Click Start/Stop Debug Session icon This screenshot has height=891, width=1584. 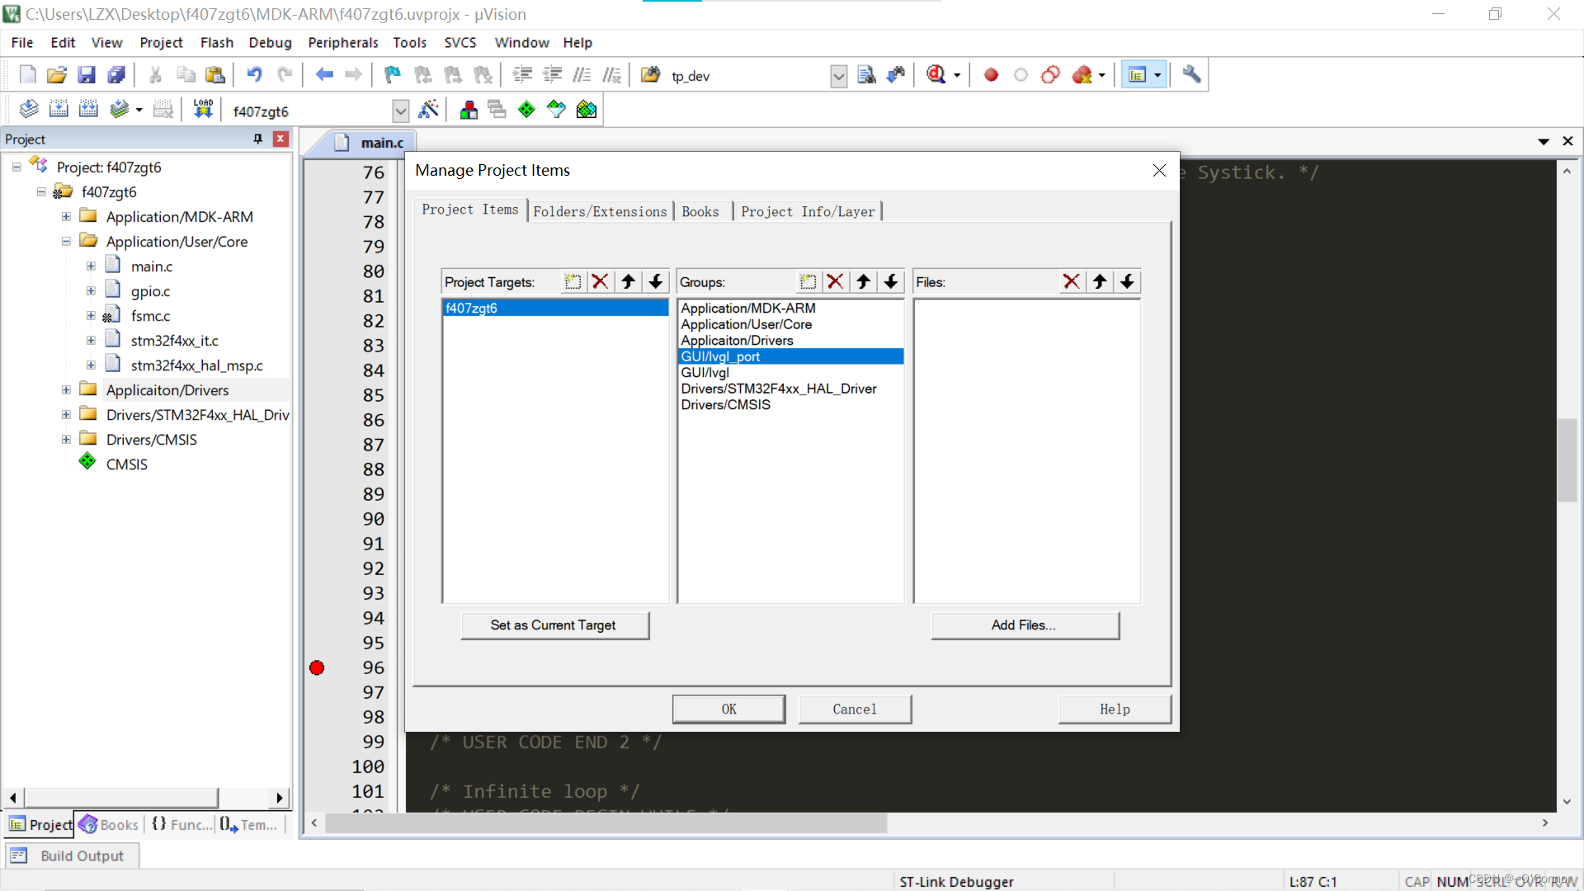[936, 75]
